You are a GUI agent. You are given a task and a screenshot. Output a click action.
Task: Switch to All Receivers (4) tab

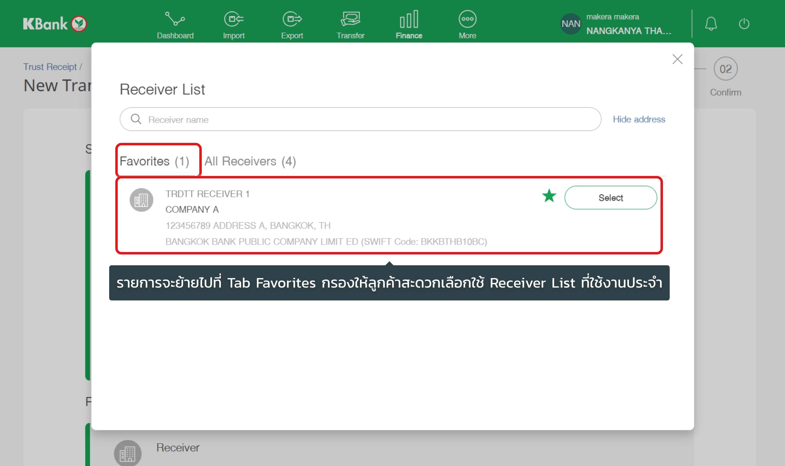tap(250, 161)
